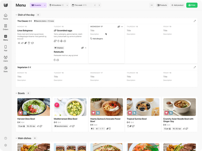Collapse Dish of the day section

[16, 15]
